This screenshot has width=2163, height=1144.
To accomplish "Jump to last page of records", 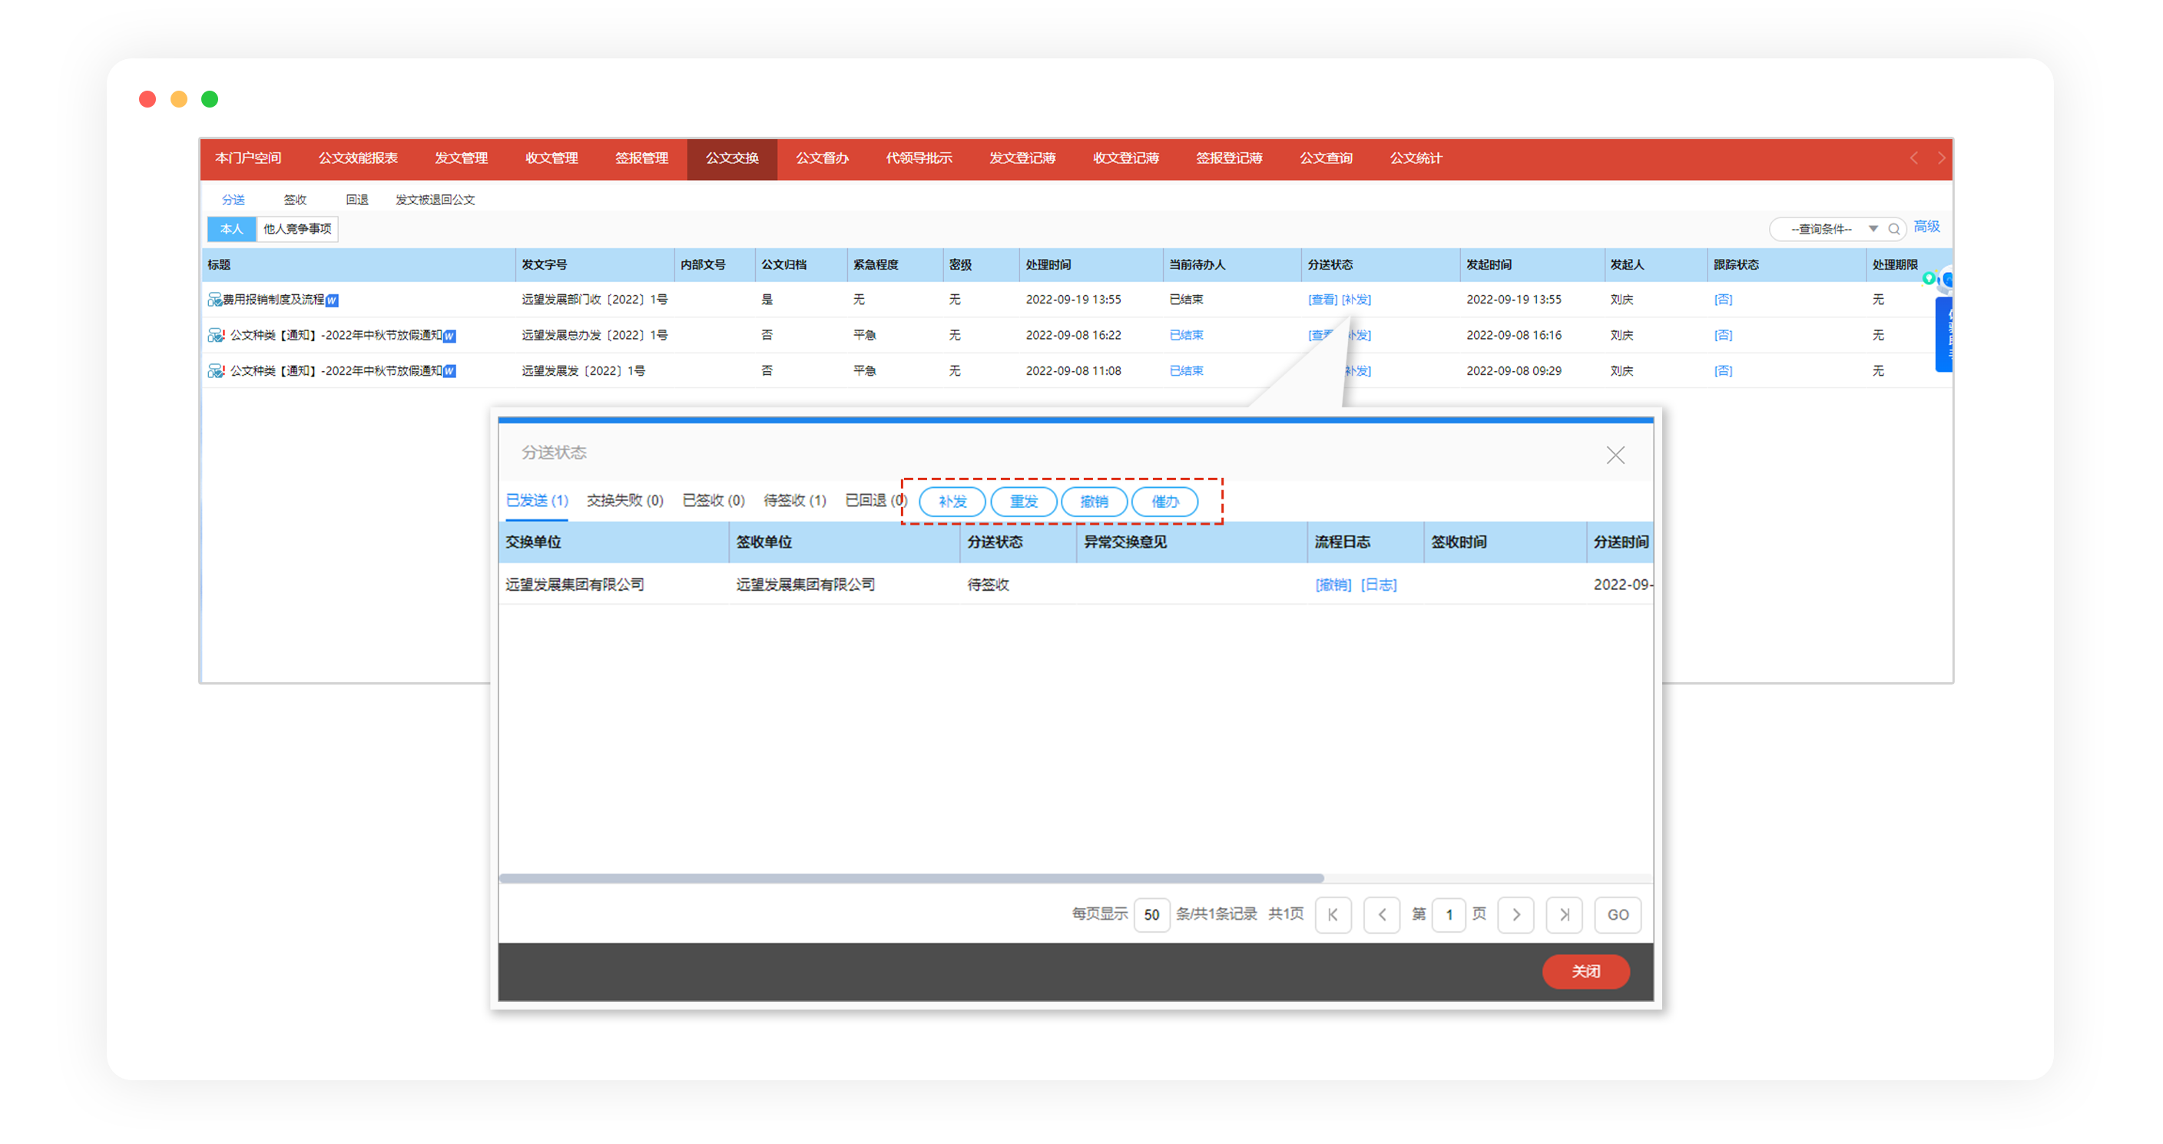I will [1563, 915].
